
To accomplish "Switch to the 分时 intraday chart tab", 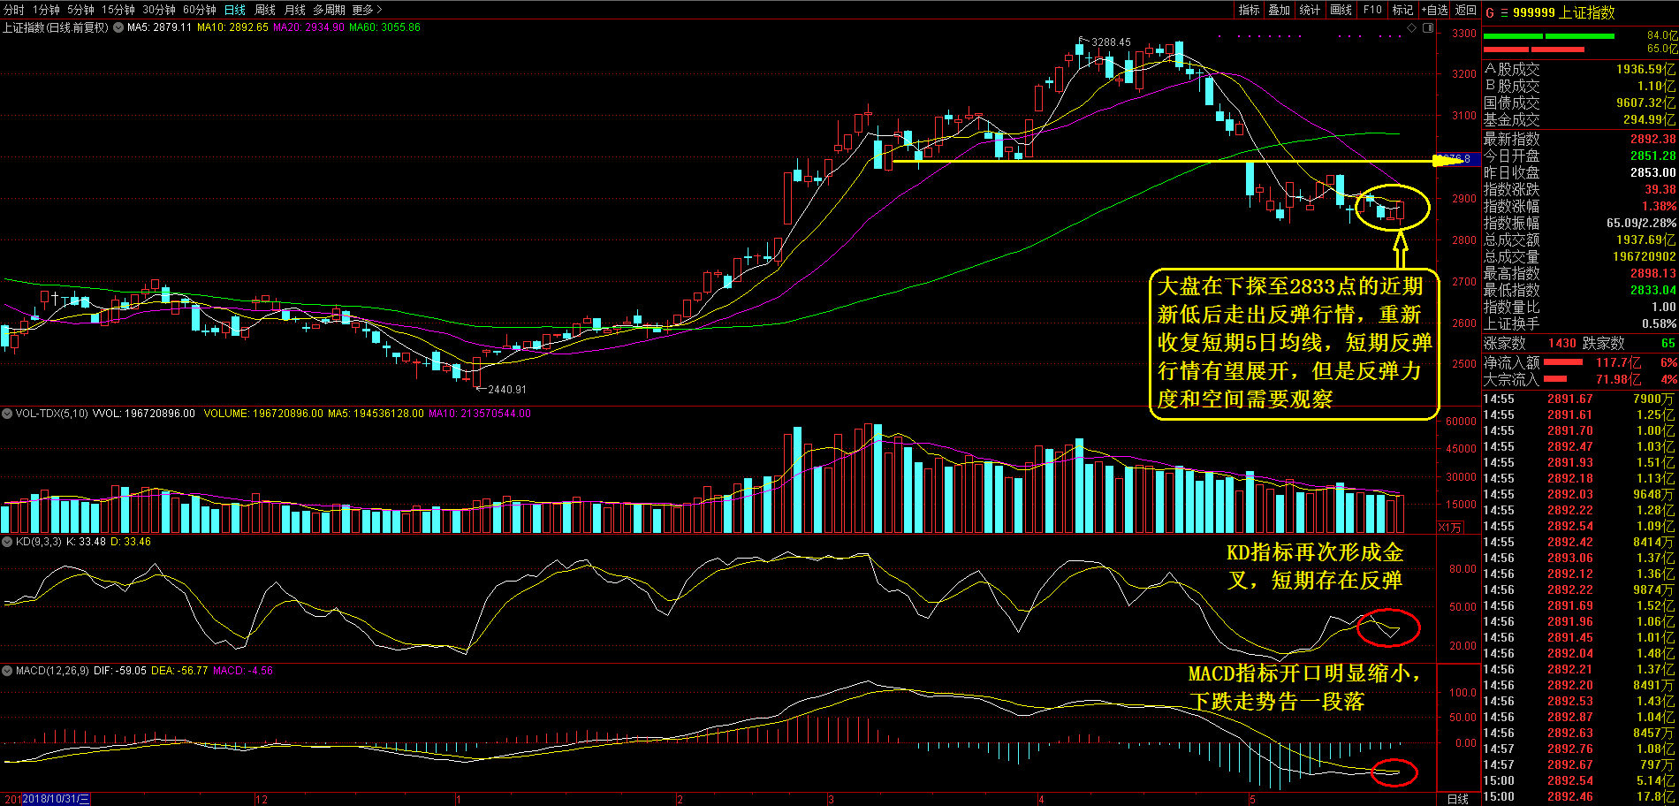I will point(14,10).
